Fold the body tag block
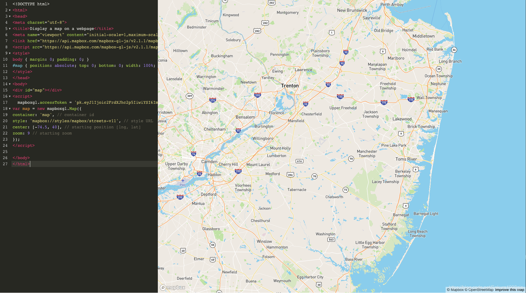526x293 pixels. click(10, 84)
